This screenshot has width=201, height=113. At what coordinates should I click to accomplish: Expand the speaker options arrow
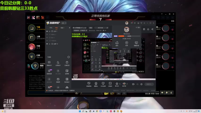tap(127, 84)
